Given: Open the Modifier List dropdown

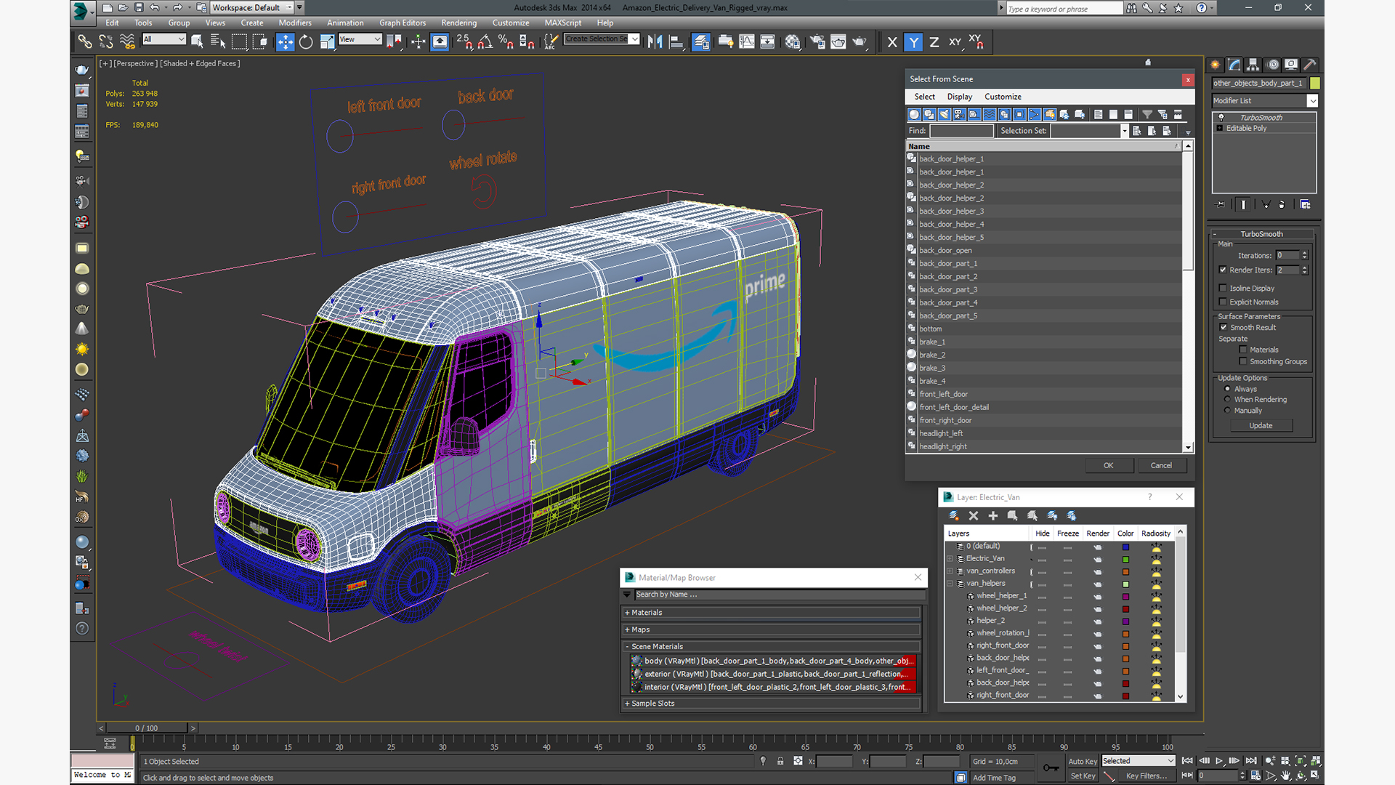Looking at the screenshot, I should pos(1265,100).
